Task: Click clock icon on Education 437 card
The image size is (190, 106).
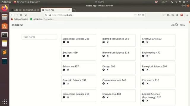Action: (64, 70)
